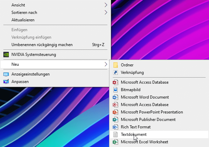209x147 pixels.
Task: Click the Anpassen personalization icon
Action: (6, 82)
